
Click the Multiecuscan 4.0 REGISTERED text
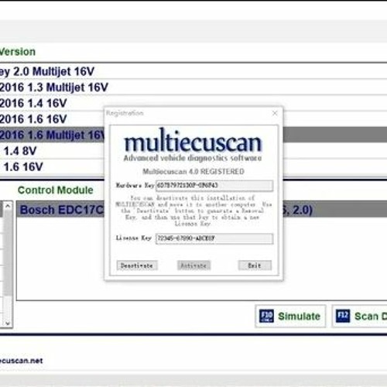pyautogui.click(x=193, y=172)
